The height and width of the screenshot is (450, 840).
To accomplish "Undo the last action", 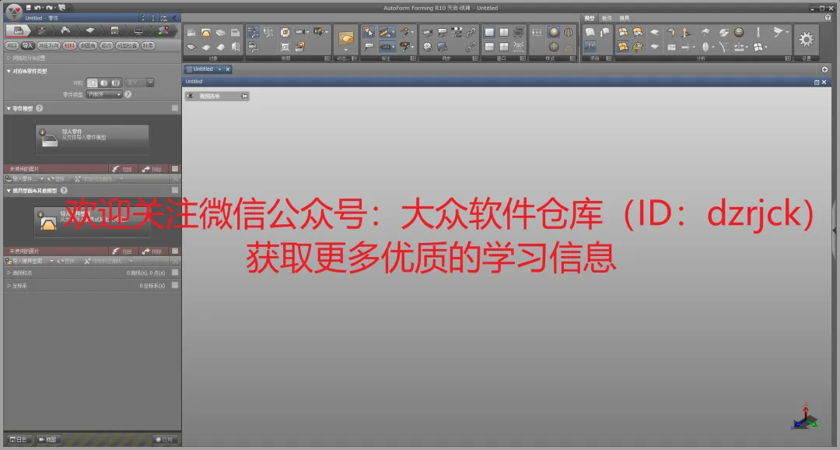I will (37, 8).
